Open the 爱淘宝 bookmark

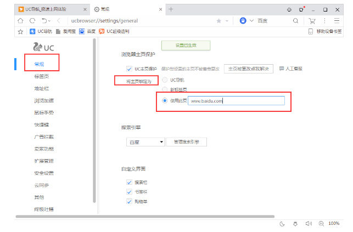(x=66, y=31)
